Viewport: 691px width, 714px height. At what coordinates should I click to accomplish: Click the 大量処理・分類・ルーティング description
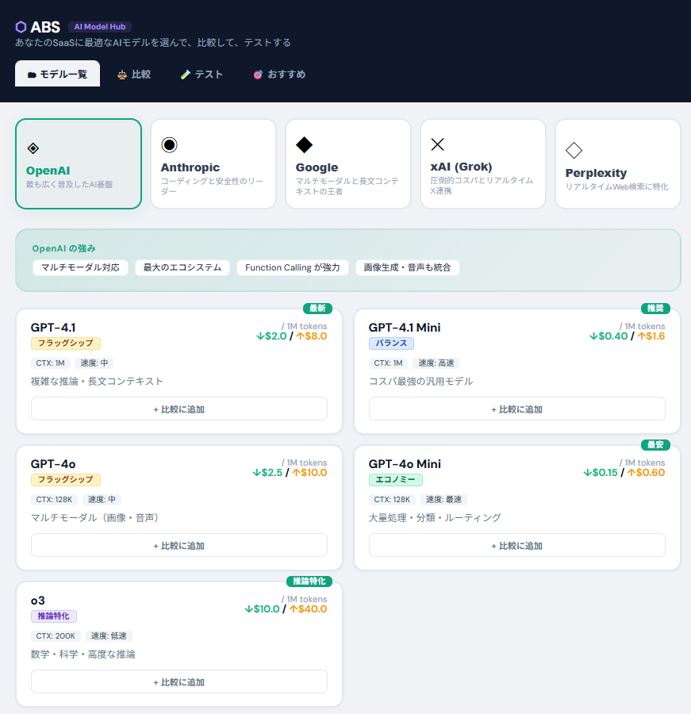click(x=435, y=518)
